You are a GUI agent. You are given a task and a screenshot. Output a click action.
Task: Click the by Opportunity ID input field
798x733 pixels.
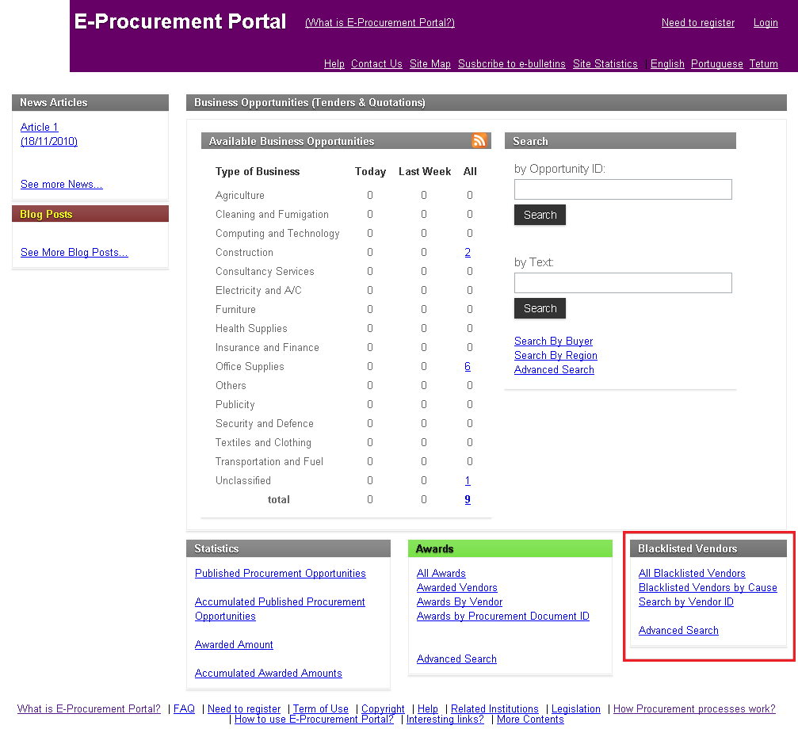(623, 189)
